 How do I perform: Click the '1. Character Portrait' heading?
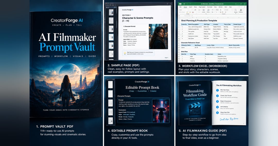coord(129,26)
